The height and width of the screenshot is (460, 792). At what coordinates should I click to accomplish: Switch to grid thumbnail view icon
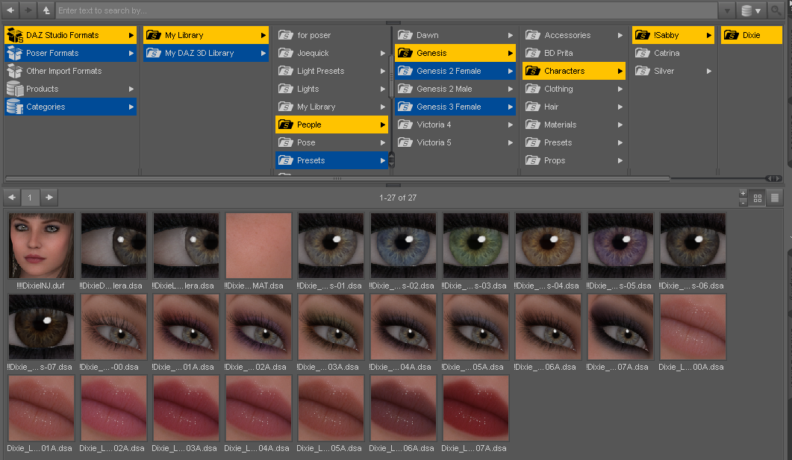[757, 198]
